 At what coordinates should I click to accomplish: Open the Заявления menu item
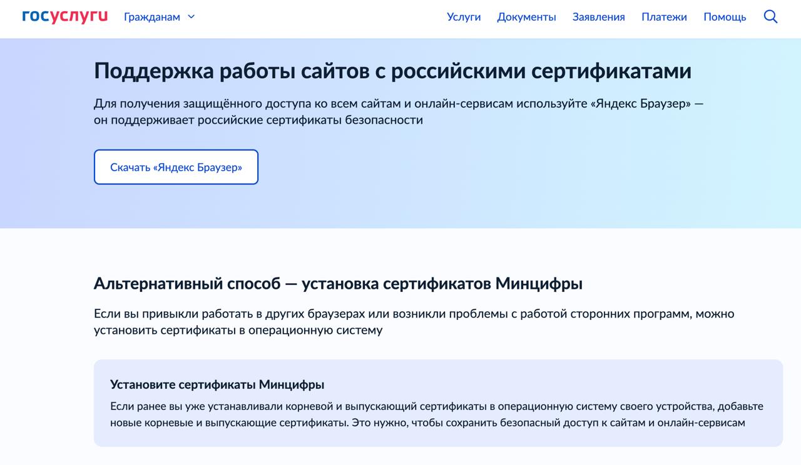click(x=598, y=17)
